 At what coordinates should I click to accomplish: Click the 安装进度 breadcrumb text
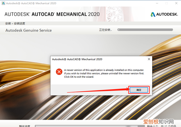click(x=20, y=24)
